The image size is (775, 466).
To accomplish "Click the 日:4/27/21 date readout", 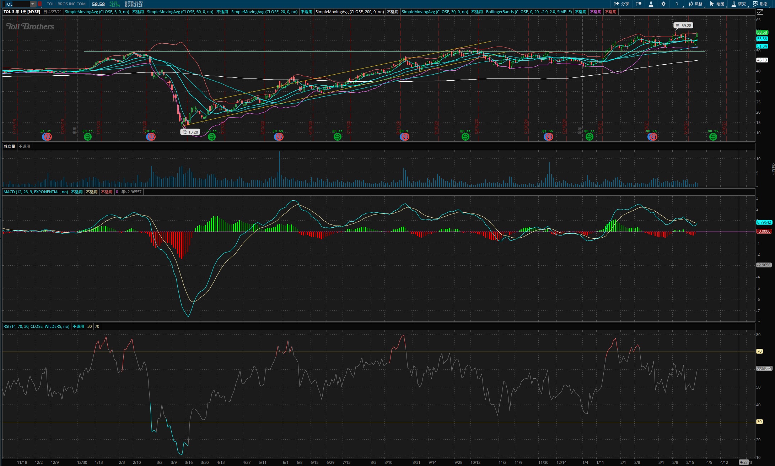I will point(53,12).
